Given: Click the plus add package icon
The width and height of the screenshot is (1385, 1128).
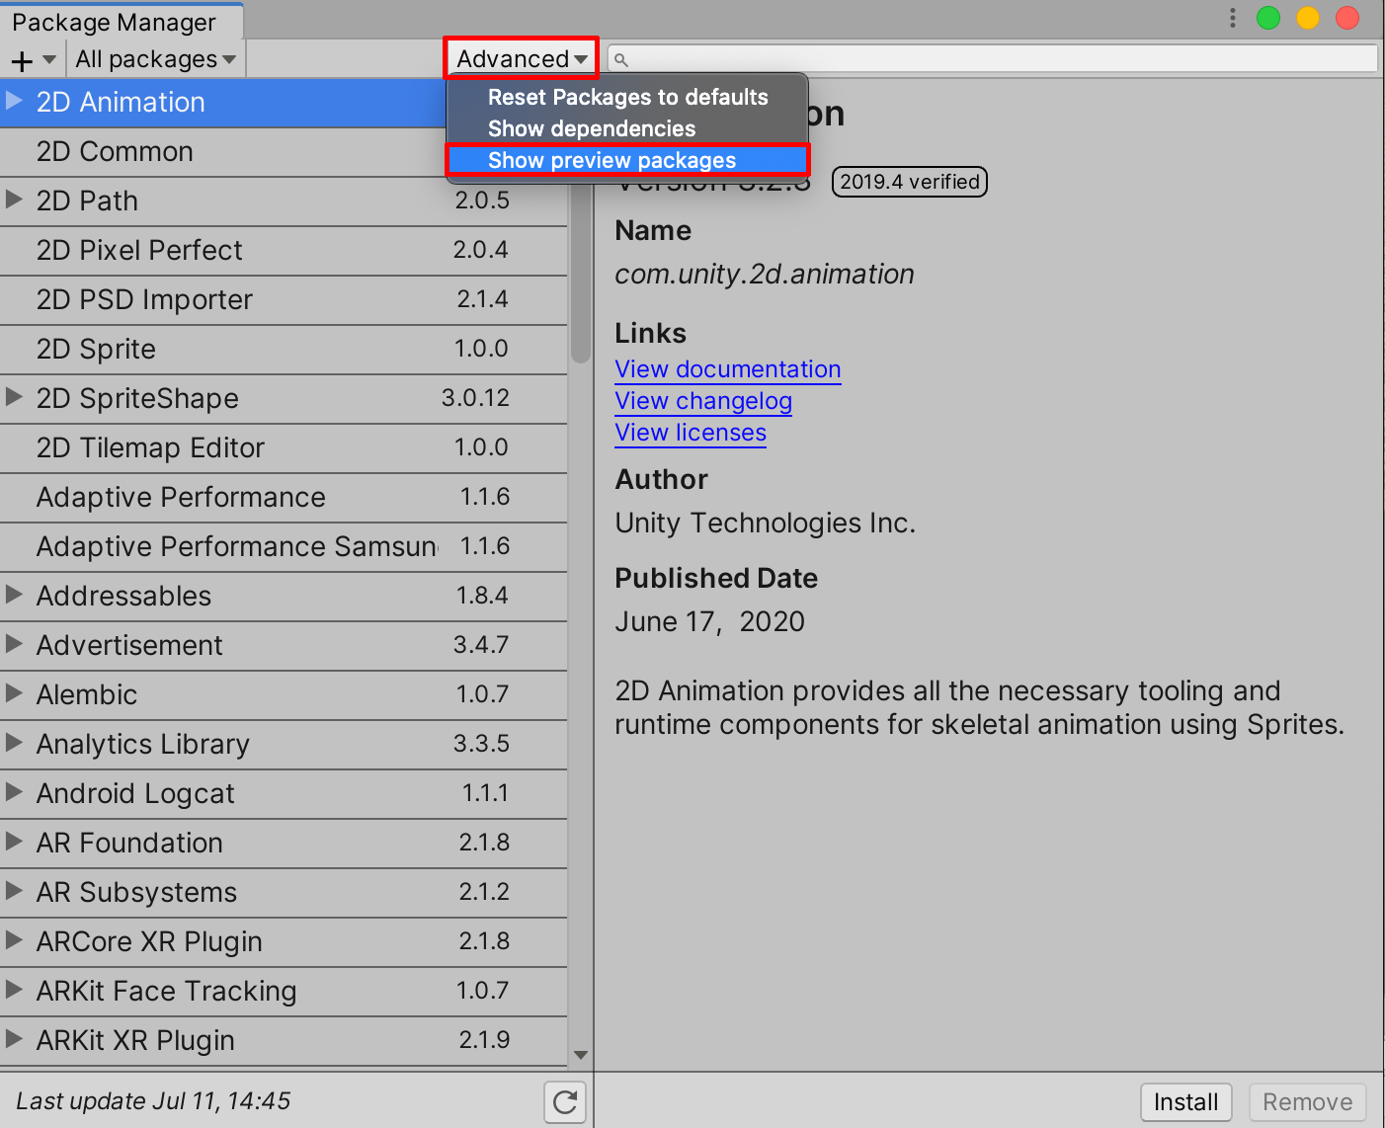Looking at the screenshot, I should 23,60.
